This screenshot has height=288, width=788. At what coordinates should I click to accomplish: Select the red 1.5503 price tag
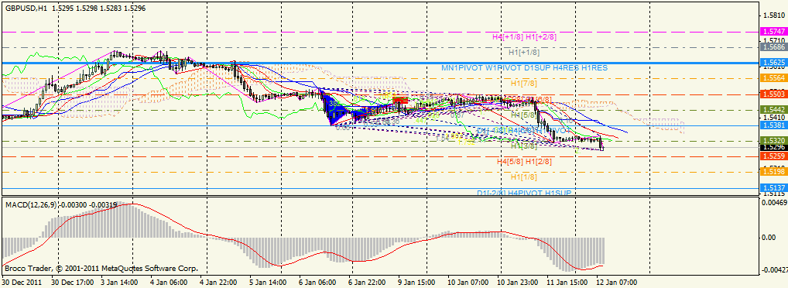click(773, 94)
